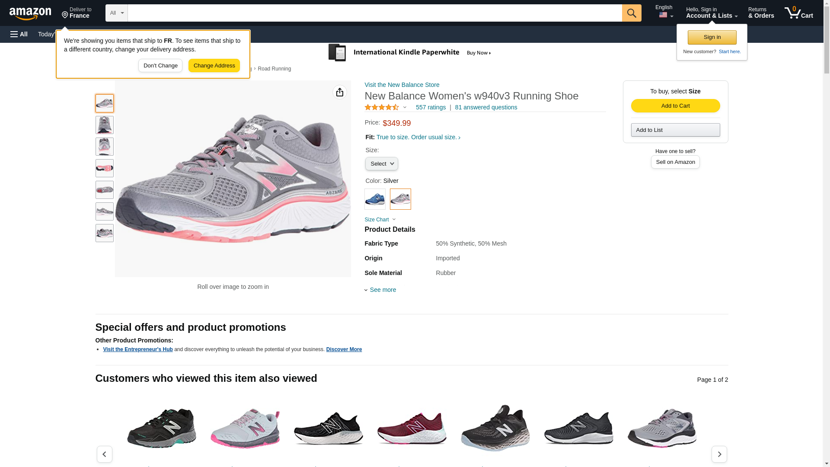Click the previous carousel arrow
The height and width of the screenshot is (467, 830).
[x=104, y=454]
